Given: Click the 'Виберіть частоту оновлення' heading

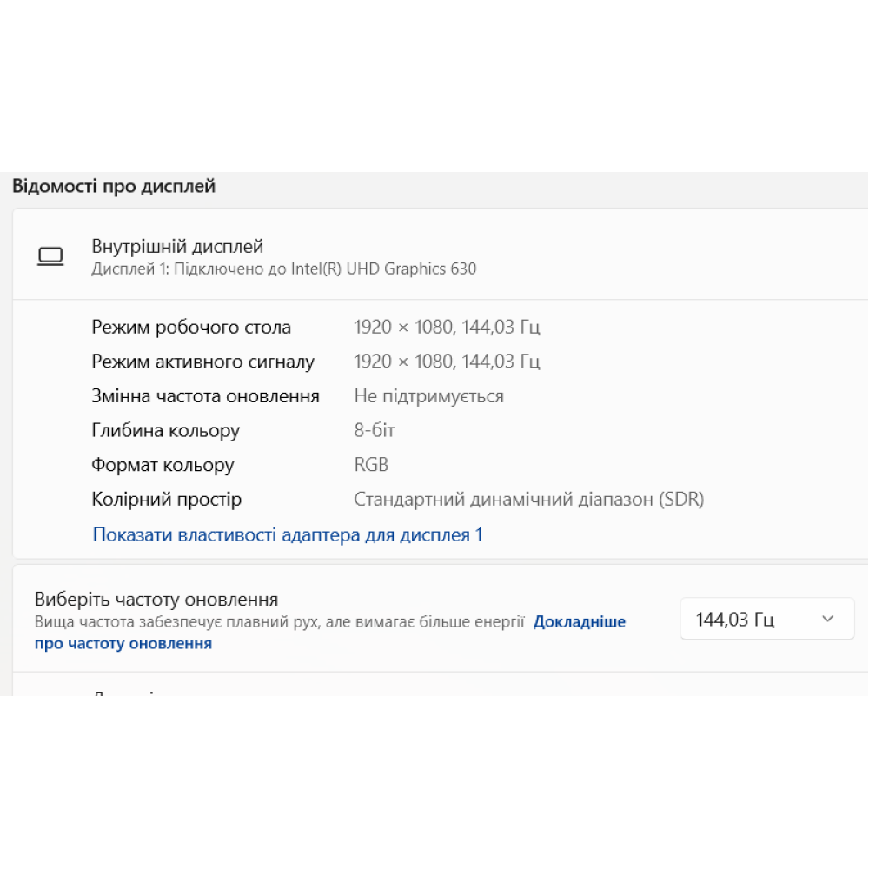Looking at the screenshot, I should pos(156,599).
